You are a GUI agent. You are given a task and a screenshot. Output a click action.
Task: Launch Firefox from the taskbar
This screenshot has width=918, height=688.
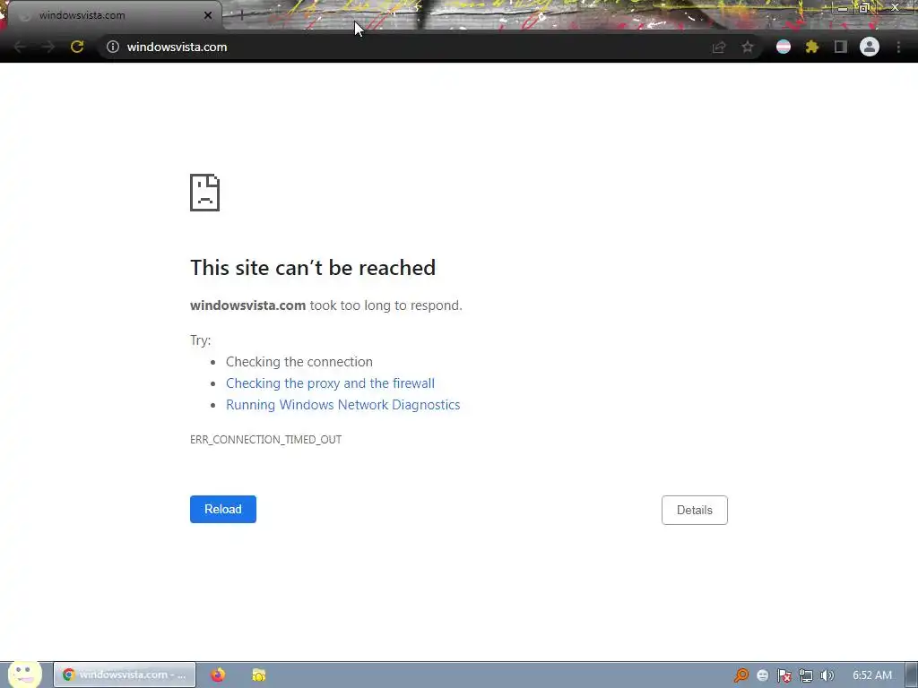[x=218, y=675]
